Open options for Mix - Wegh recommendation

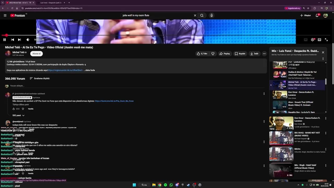click(326, 165)
